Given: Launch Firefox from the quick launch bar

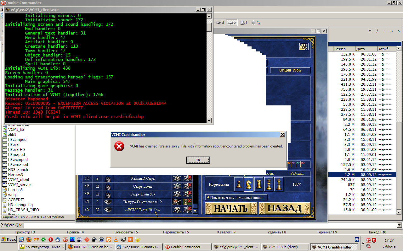Looking at the screenshot, I should point(29,240).
